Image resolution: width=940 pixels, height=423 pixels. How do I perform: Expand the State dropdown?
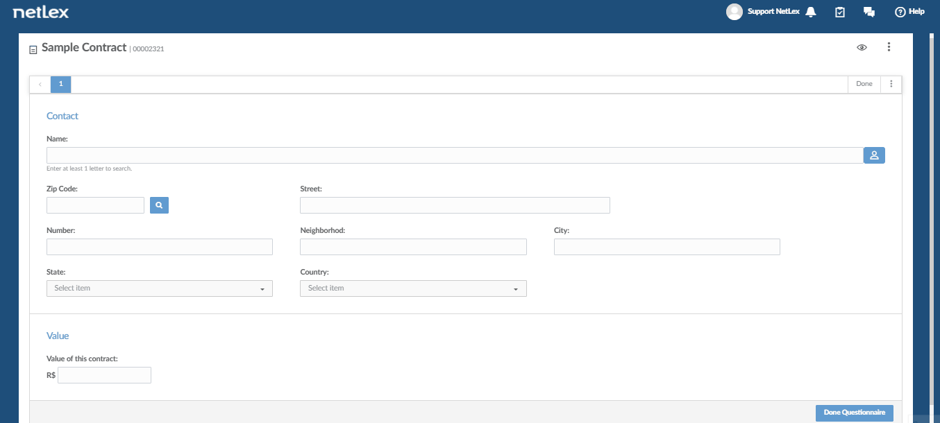coord(160,288)
